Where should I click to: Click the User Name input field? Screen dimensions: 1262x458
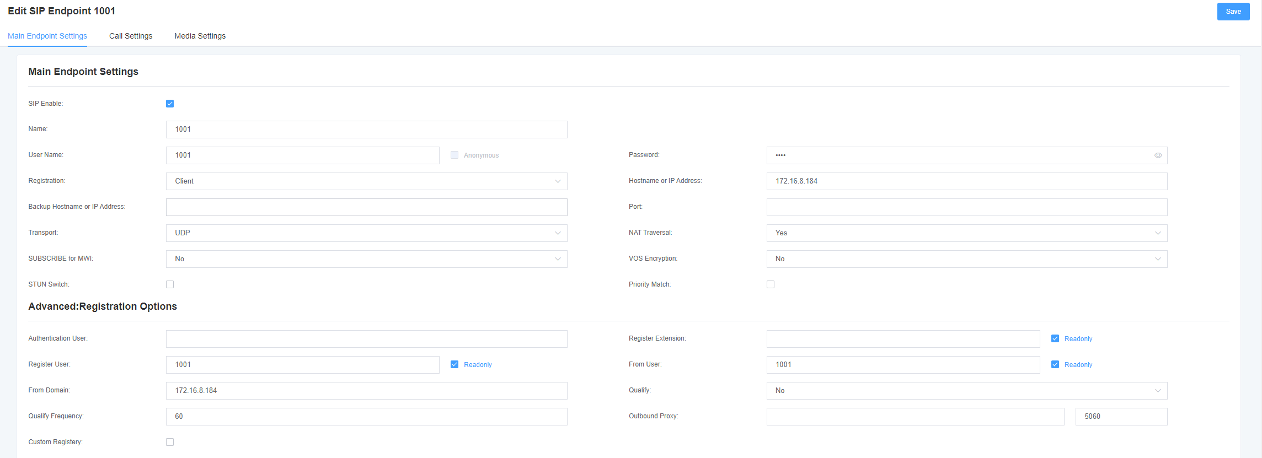point(303,155)
